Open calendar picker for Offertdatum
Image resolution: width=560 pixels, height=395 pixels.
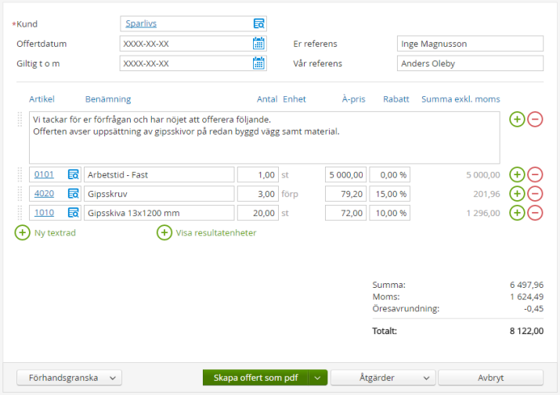[259, 44]
